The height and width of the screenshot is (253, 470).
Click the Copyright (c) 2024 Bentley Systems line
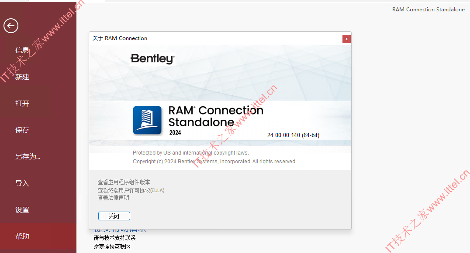click(214, 162)
